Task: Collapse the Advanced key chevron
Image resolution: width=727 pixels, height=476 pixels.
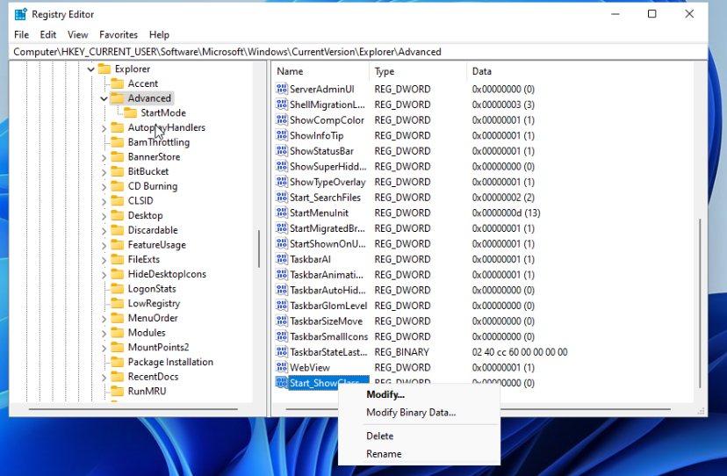Action: point(104,98)
